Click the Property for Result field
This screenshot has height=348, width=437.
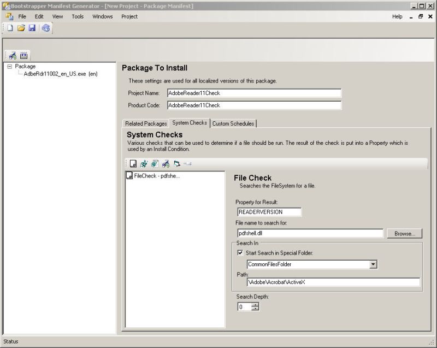[x=269, y=212]
